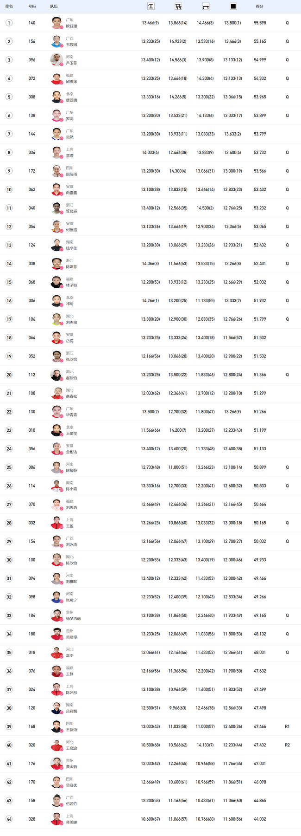The image size is (301, 836).
Task: Open athlete photo for bib 034 from 上海
Action: 56,152
